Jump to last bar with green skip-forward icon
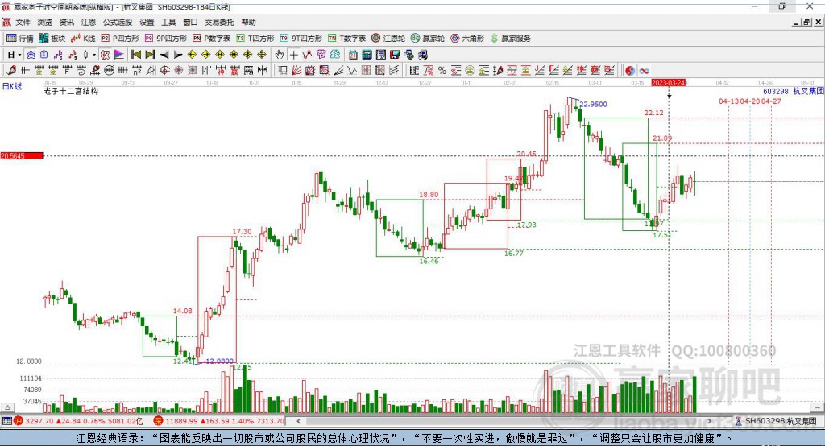 (150, 55)
